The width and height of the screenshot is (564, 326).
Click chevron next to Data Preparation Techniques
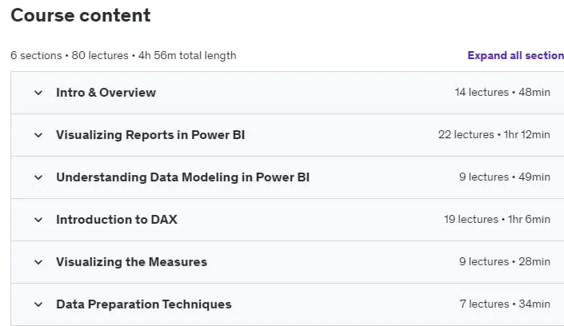coord(38,304)
